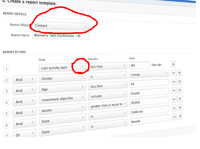Click the Age value field containing 40
This screenshot has height=149, width=200.
(x=149, y=83)
